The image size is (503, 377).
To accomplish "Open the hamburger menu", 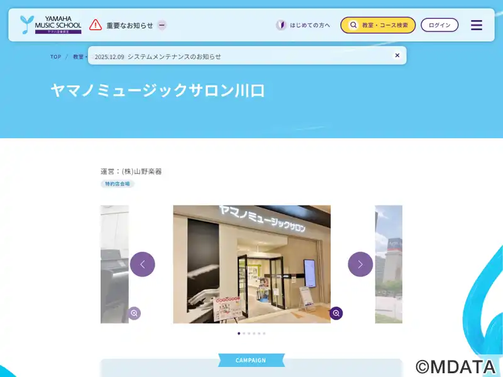I will pyautogui.click(x=477, y=25).
